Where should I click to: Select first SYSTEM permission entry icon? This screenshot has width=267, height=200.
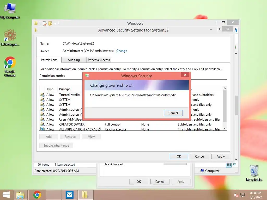coord(43,99)
